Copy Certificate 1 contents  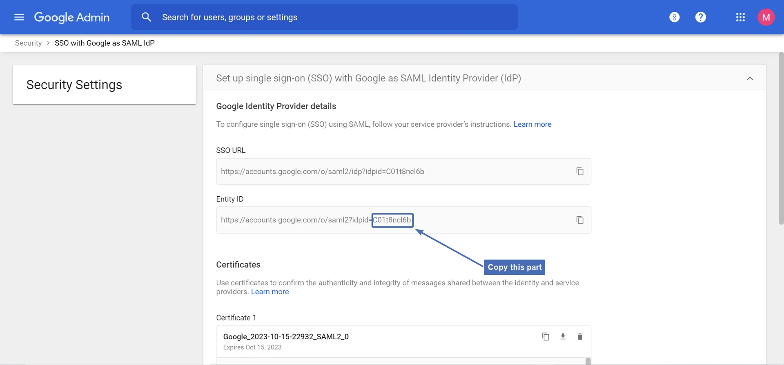[546, 336]
